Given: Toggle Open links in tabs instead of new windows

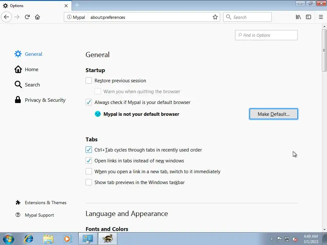Looking at the screenshot, I should tap(89, 160).
